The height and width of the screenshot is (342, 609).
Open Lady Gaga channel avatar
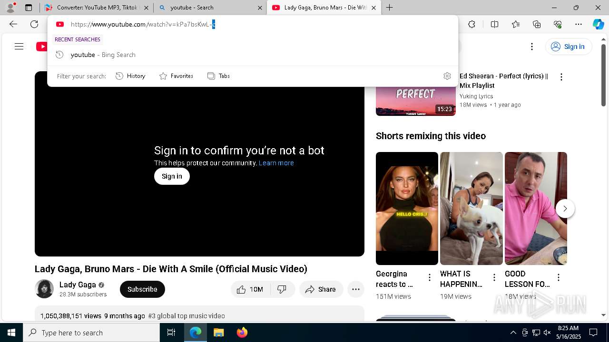[x=44, y=289]
